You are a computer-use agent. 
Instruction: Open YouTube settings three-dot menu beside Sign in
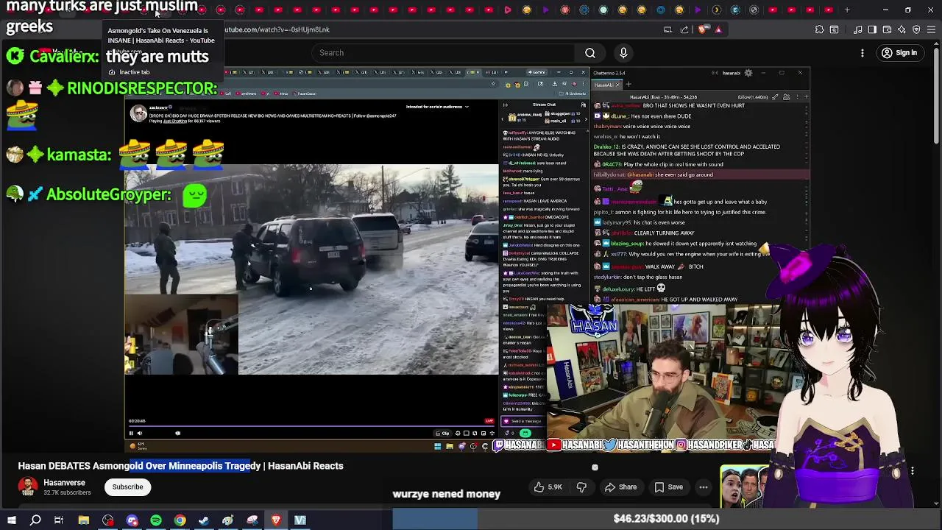(x=863, y=53)
